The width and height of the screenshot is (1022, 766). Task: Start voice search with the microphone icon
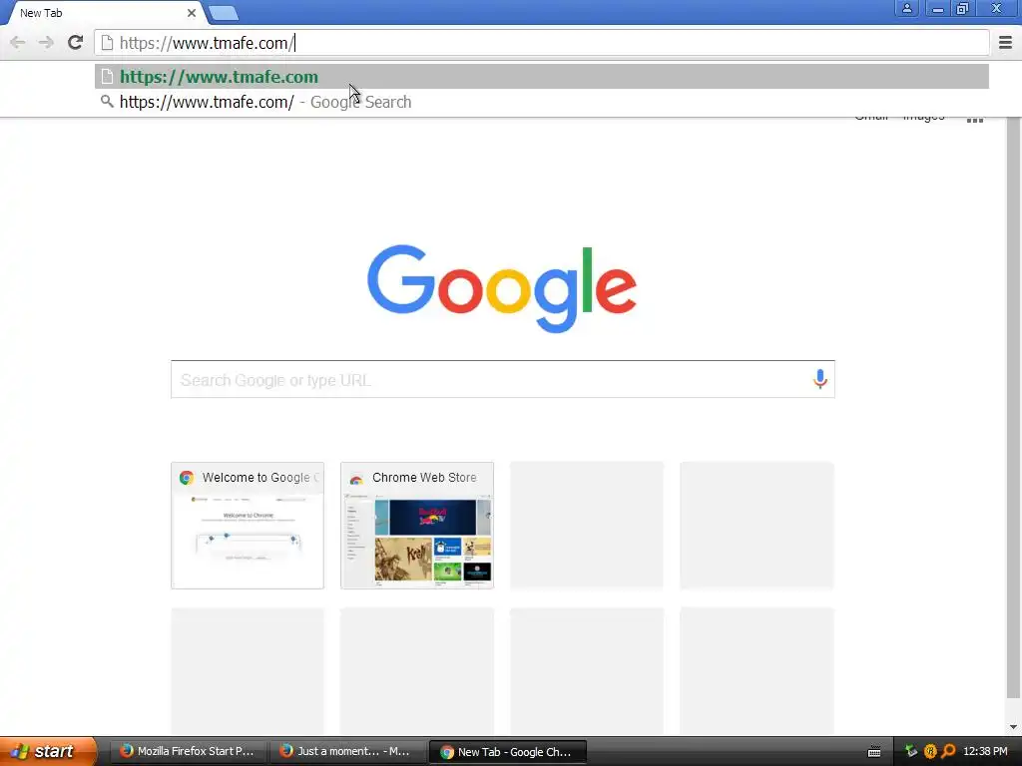click(820, 378)
